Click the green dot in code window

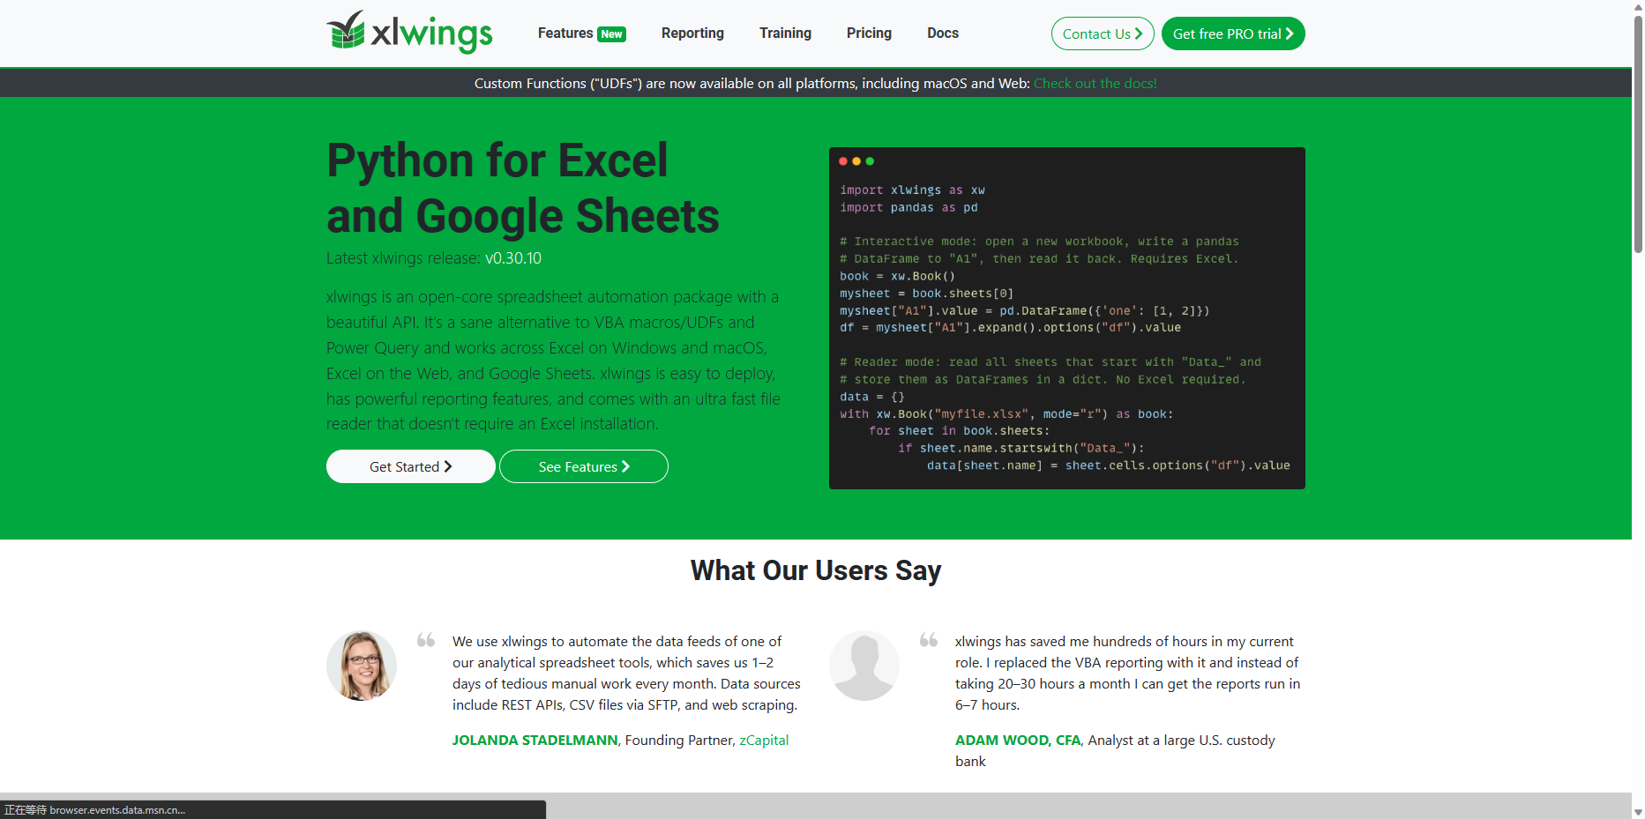click(870, 161)
